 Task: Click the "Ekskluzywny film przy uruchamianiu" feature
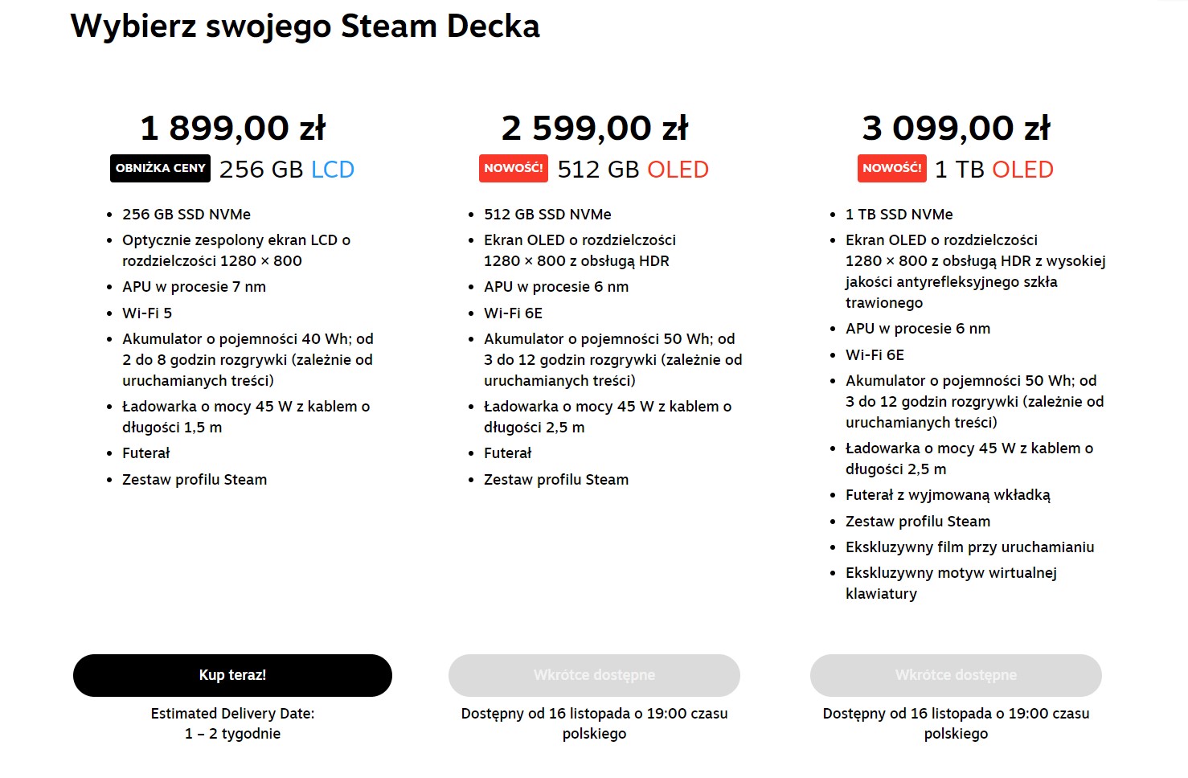coord(969,547)
